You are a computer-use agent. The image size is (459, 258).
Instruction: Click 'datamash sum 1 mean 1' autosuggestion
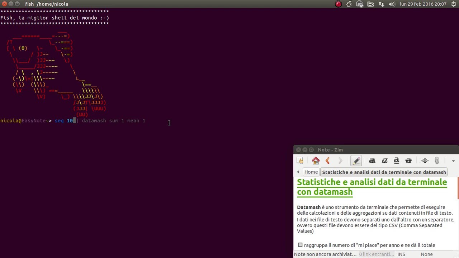tap(113, 121)
